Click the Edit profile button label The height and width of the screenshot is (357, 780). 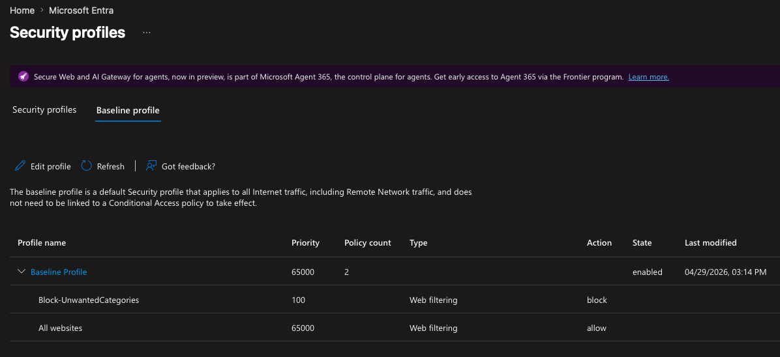(x=51, y=167)
